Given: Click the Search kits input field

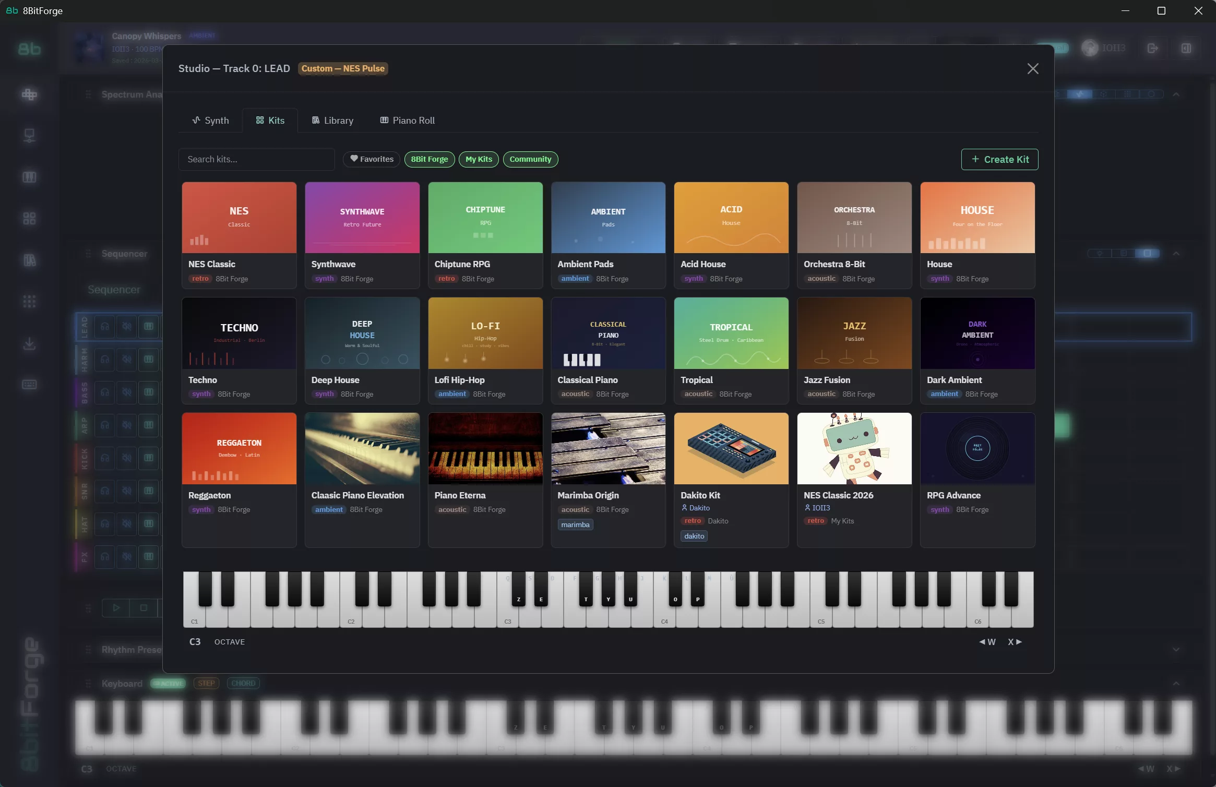Looking at the screenshot, I should (256, 159).
